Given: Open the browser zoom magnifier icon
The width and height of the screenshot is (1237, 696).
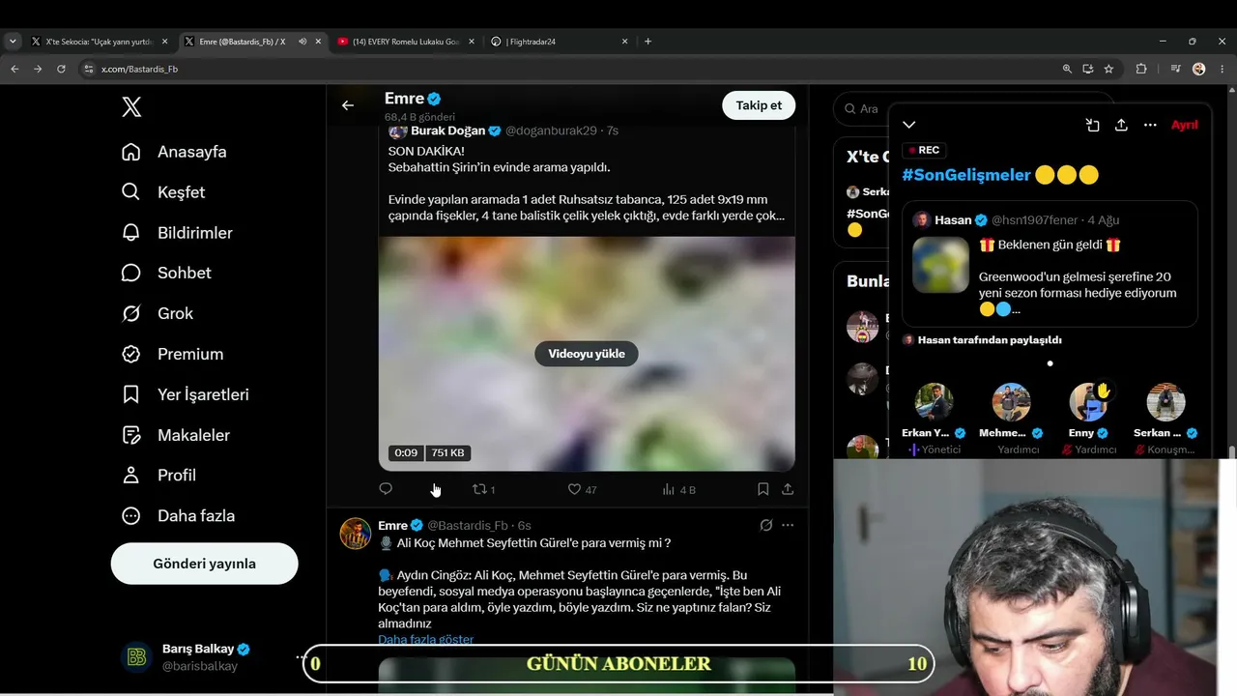Looking at the screenshot, I should coord(1067,69).
